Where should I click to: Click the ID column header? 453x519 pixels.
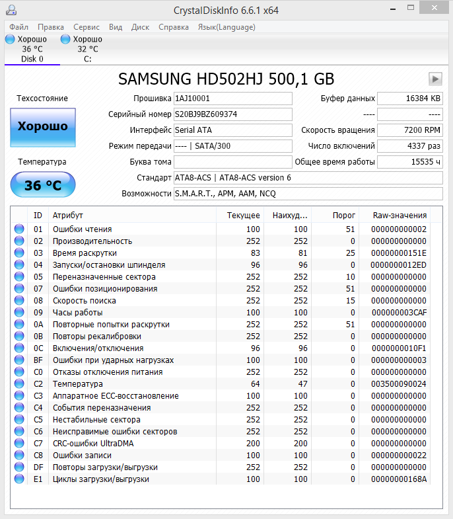[x=38, y=215]
